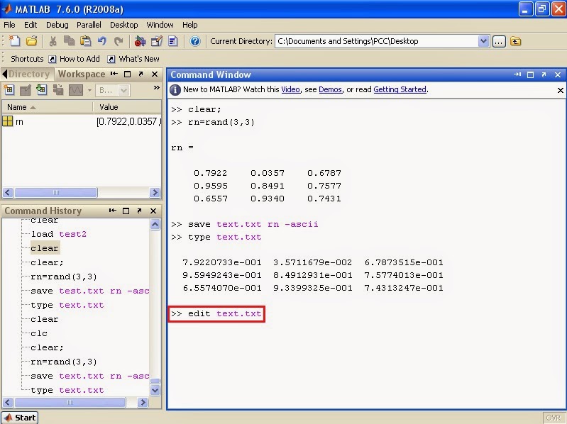Maximize the Workspace panel
The width and height of the screenshot is (567, 424).
pos(127,74)
